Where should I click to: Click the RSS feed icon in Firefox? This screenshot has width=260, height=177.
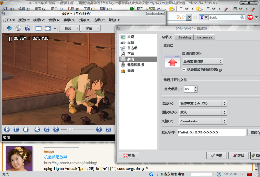pyautogui.click(x=179, y=17)
